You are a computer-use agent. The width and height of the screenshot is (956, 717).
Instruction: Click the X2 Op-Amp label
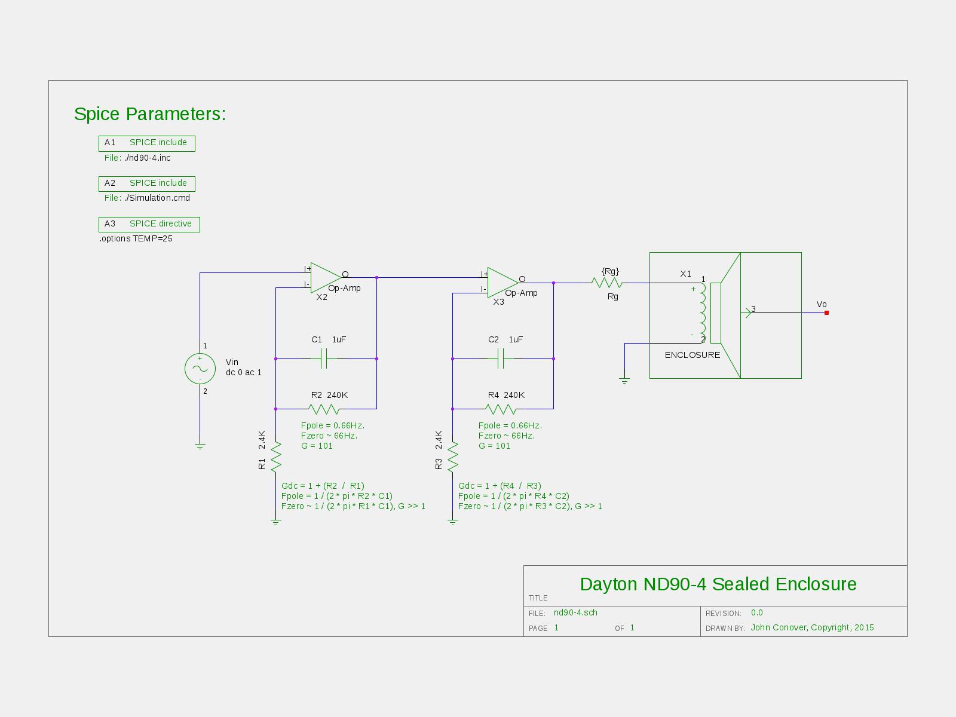point(344,288)
